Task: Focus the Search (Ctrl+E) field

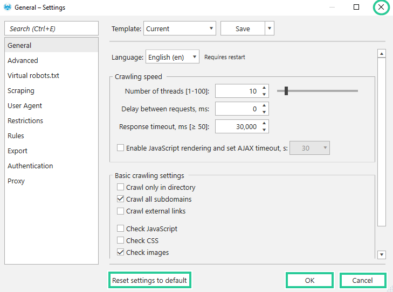Action: coord(51,29)
